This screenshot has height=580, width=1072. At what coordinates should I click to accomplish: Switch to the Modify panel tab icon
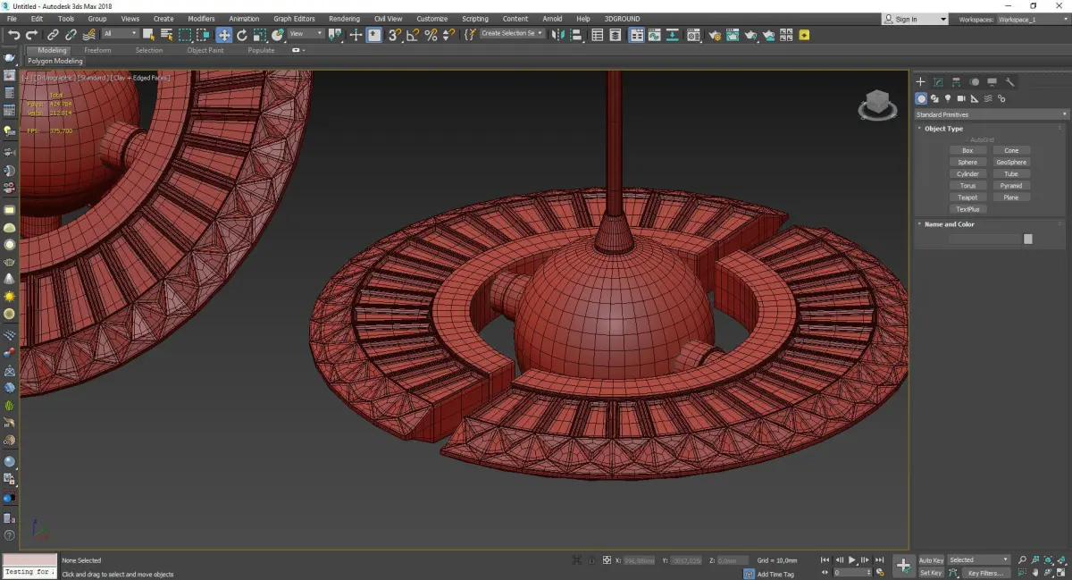click(938, 82)
